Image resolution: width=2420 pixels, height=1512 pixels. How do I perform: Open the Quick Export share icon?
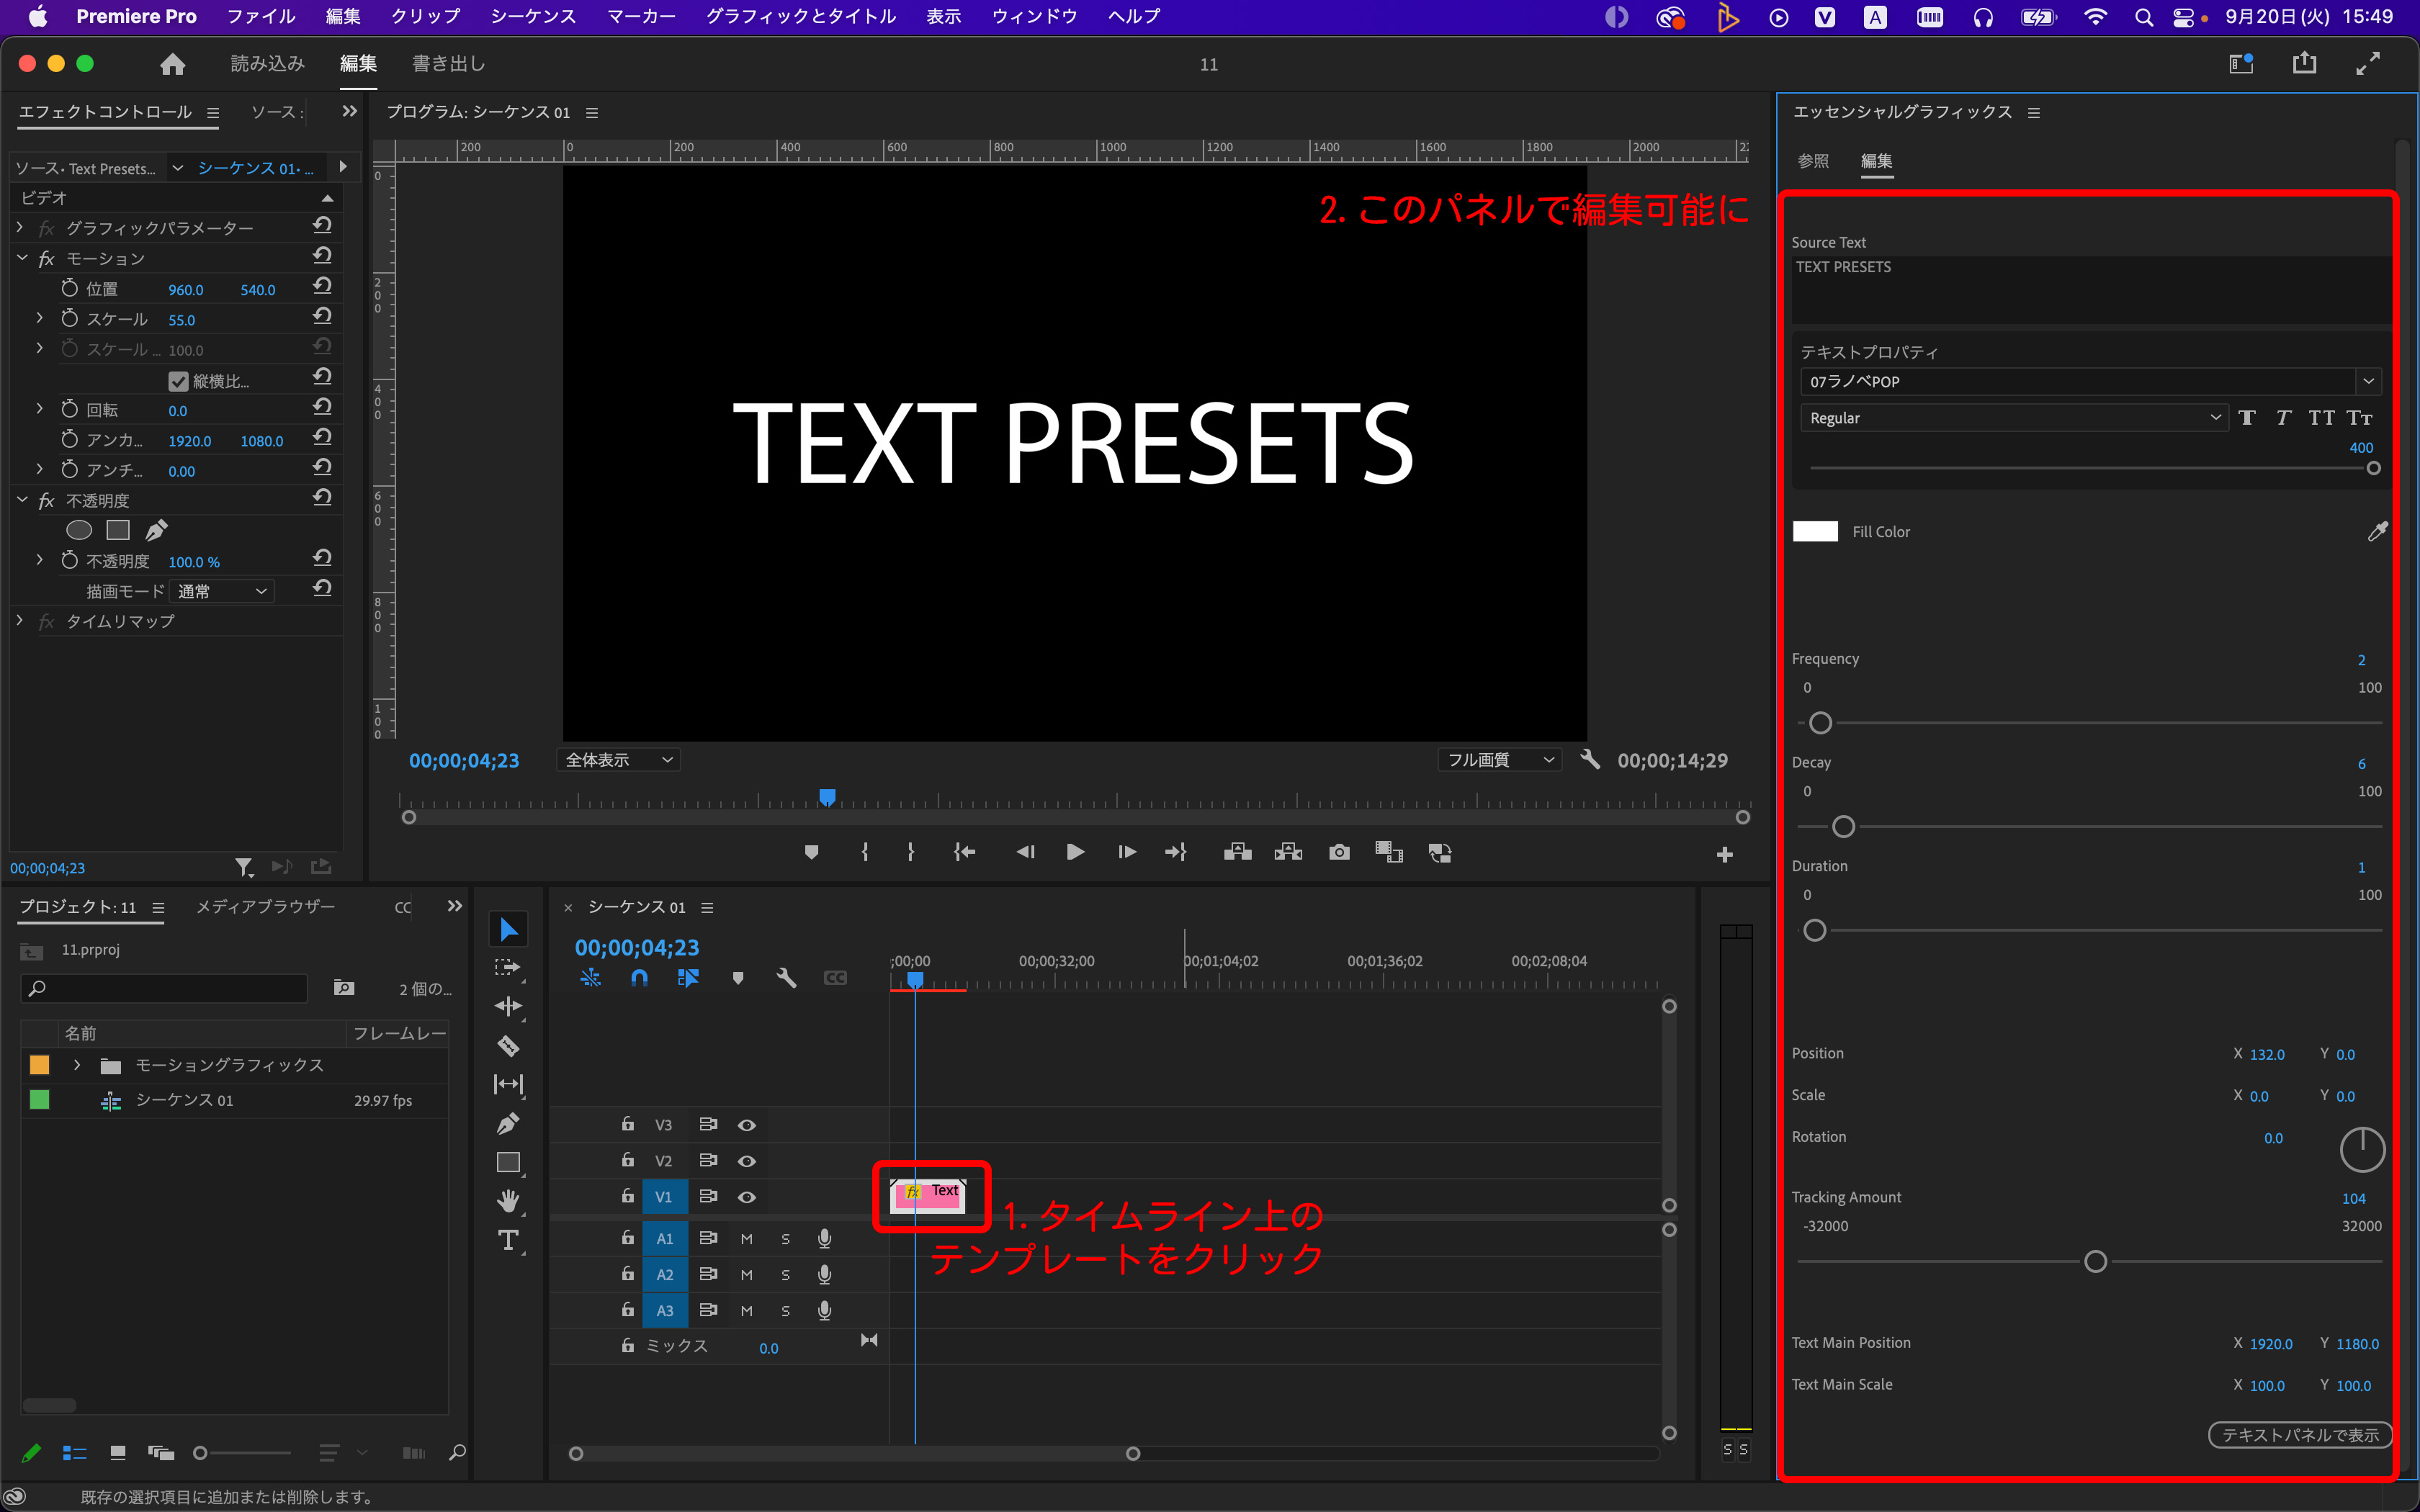coord(2304,64)
